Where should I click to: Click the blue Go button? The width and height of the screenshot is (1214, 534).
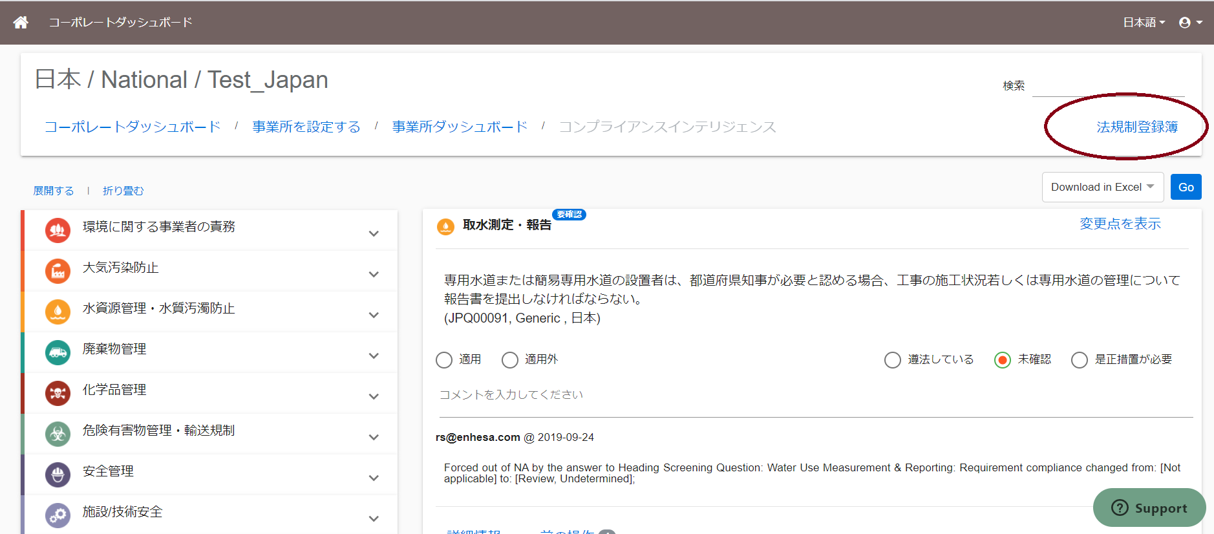point(1186,187)
